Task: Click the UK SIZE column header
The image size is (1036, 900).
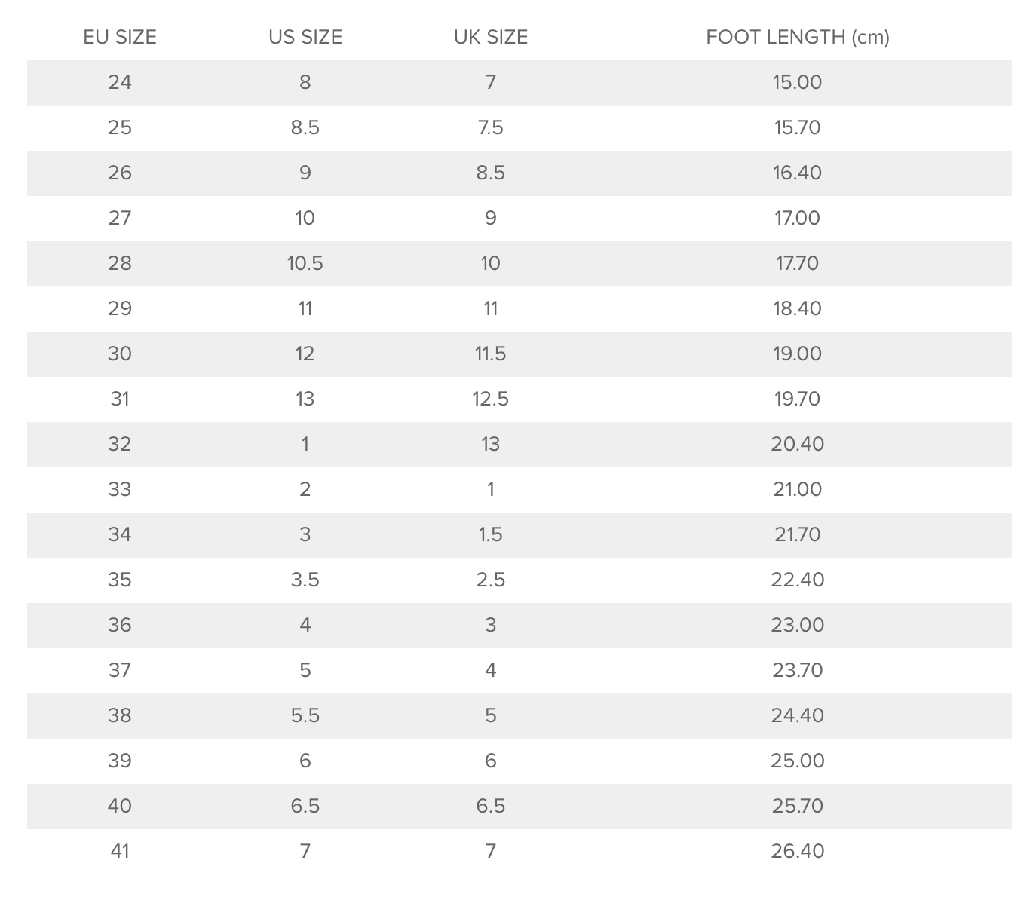Action: [x=491, y=37]
